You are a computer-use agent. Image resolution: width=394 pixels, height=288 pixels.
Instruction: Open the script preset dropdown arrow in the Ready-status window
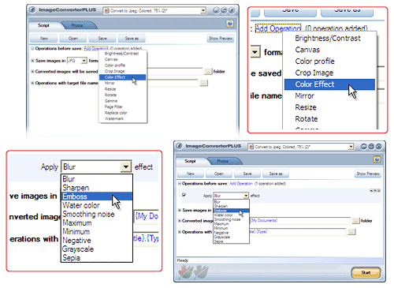tap(351, 147)
